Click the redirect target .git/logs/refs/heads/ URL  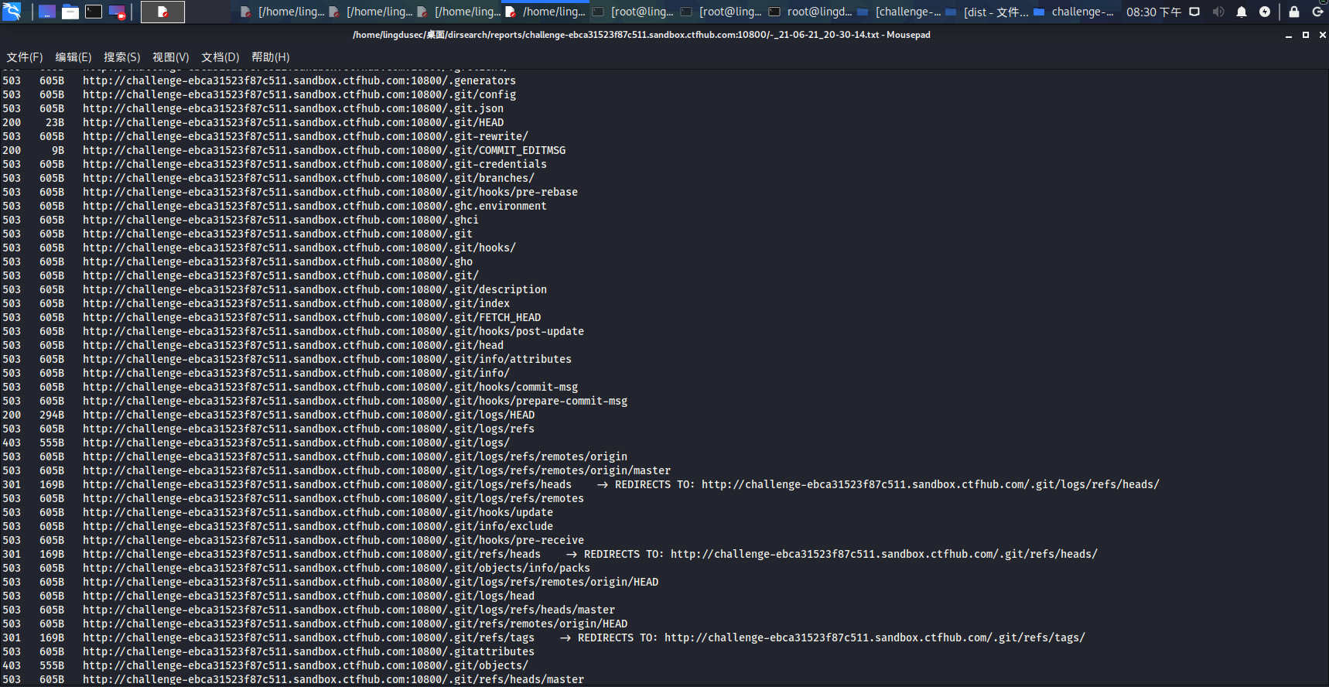[x=931, y=484]
